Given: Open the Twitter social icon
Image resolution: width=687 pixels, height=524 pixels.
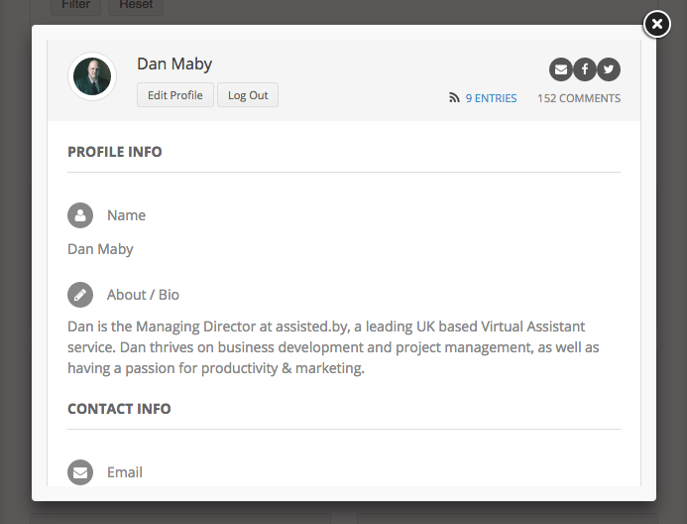Looking at the screenshot, I should [609, 69].
